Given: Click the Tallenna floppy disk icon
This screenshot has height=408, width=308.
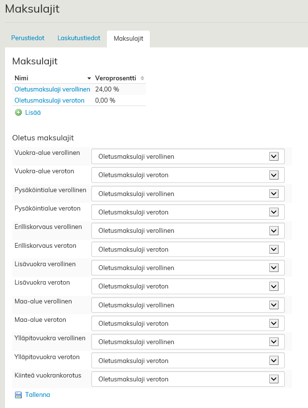Looking at the screenshot, I should [18, 395].
